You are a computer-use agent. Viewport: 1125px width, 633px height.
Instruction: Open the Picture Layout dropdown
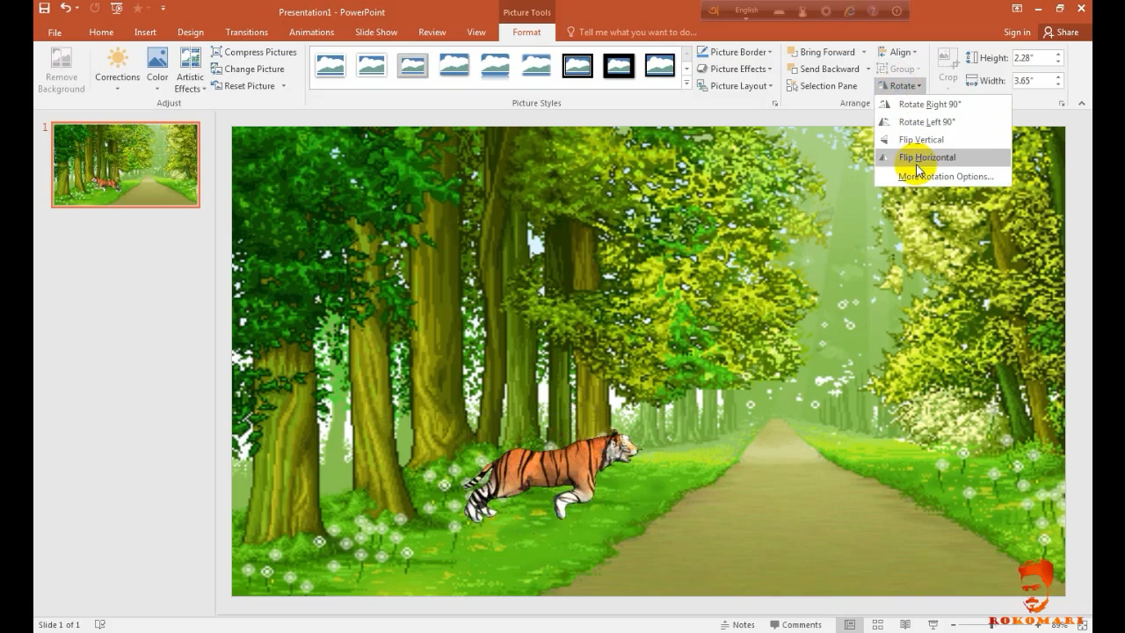[735, 86]
